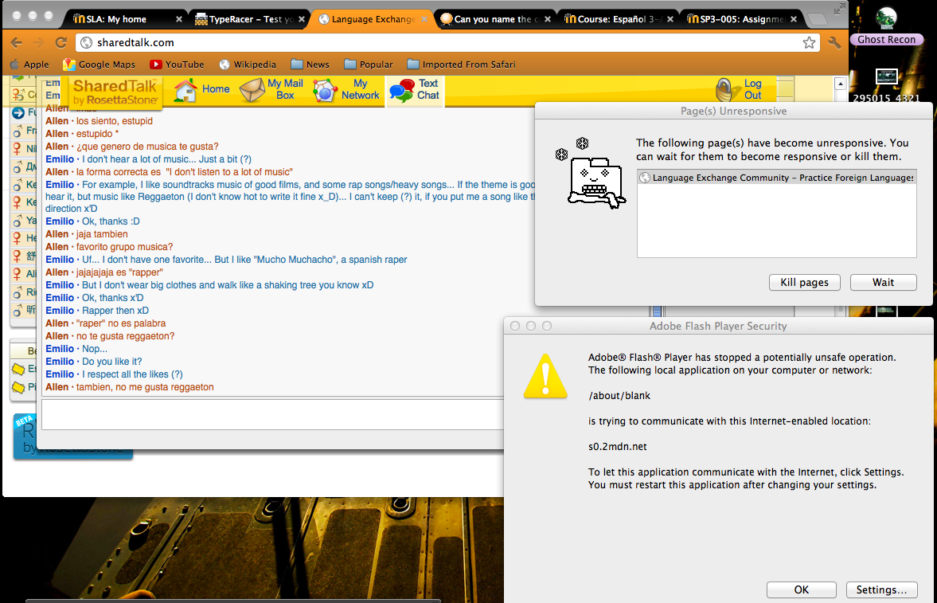Click Settings... in Flash Player Security dialog
Image resolution: width=937 pixels, height=603 pixels.
click(x=881, y=589)
